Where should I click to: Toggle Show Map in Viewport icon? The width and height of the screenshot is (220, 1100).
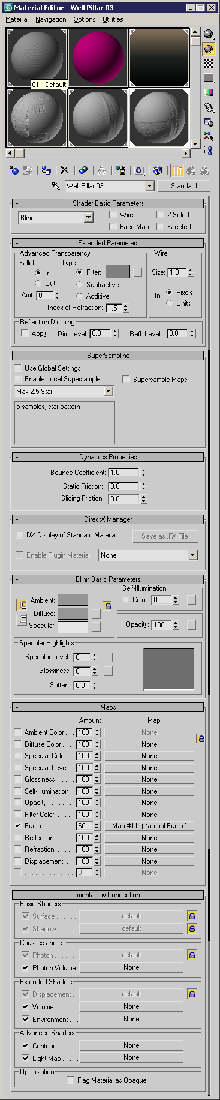(x=157, y=170)
